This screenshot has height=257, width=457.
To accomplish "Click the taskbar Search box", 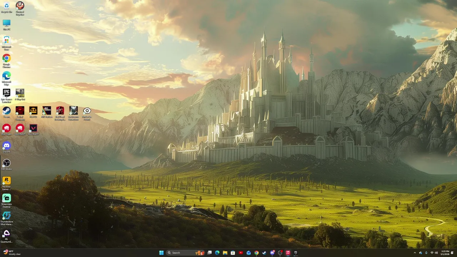I will pyautogui.click(x=186, y=253).
